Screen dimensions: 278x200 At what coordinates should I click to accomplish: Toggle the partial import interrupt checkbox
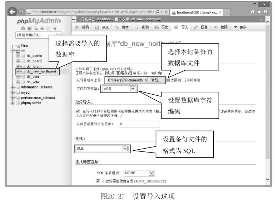click(x=78, y=111)
